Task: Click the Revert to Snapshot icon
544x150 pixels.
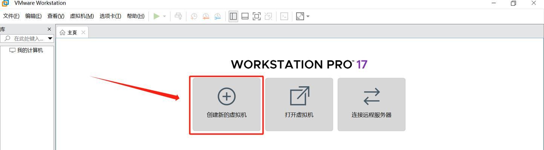Action: click(206, 16)
